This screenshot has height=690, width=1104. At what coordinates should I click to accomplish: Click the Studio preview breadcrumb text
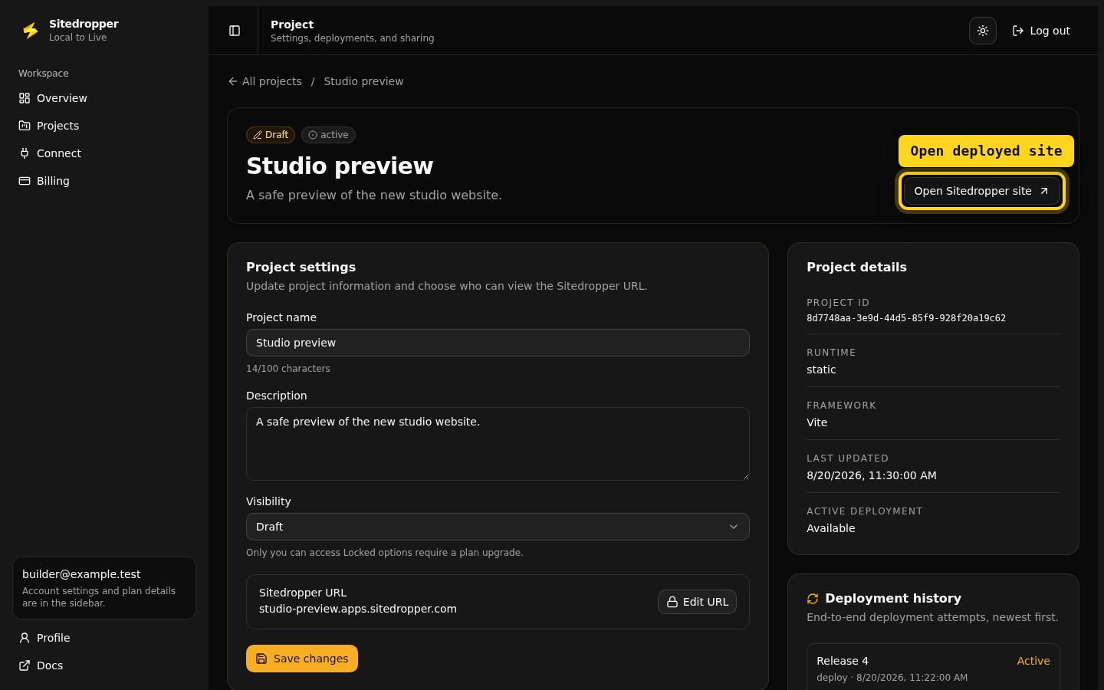[x=363, y=81]
